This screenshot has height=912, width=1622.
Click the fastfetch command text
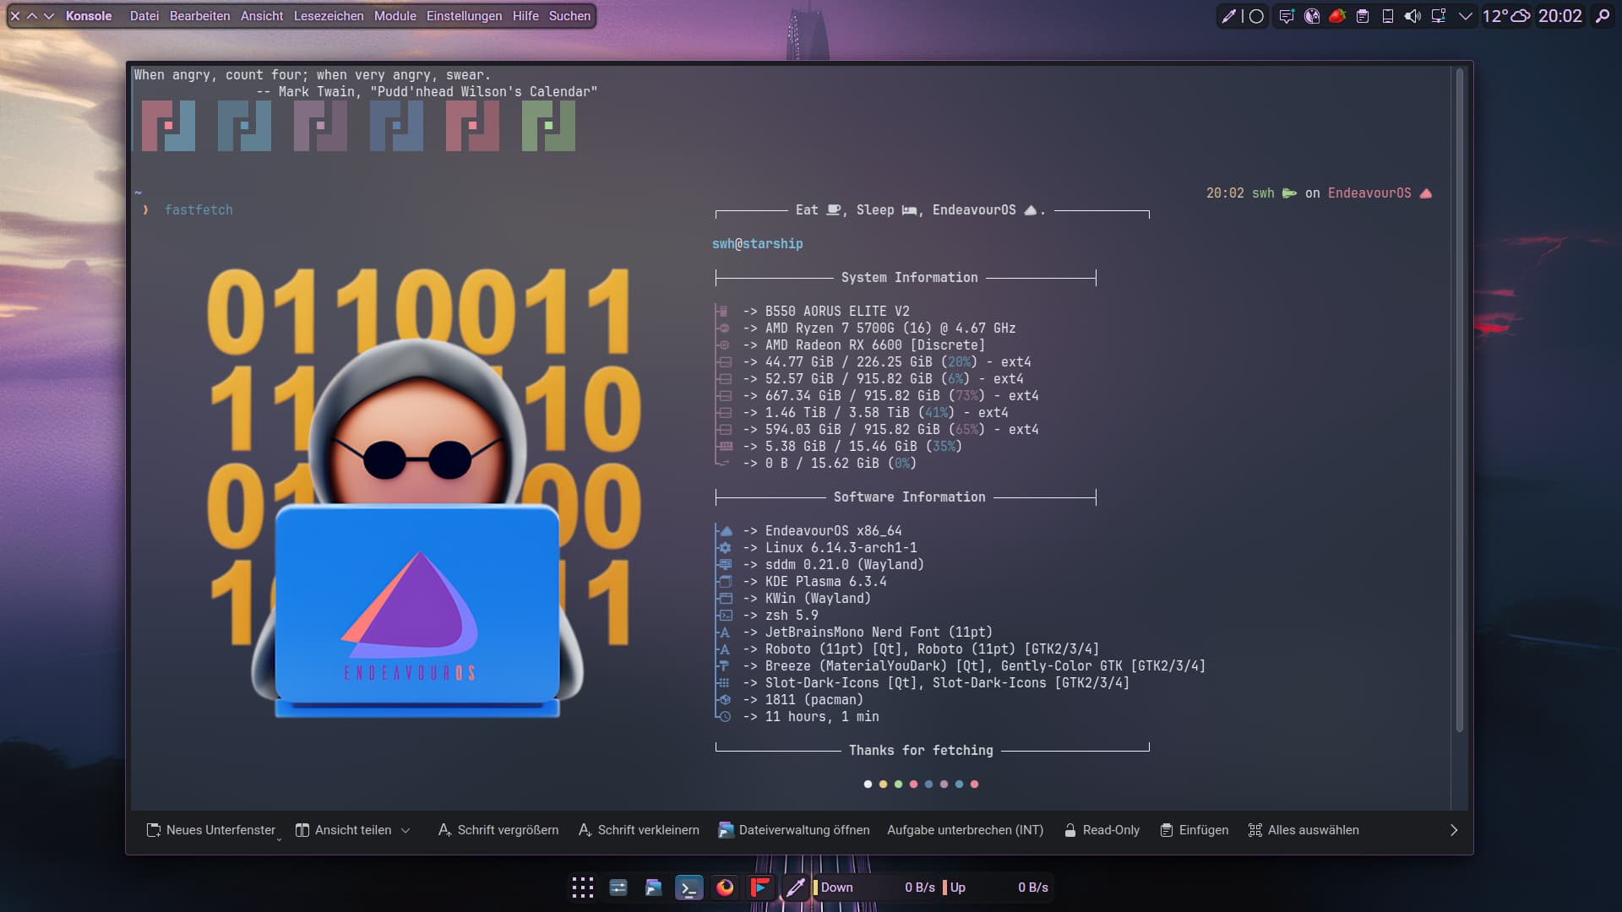click(199, 210)
